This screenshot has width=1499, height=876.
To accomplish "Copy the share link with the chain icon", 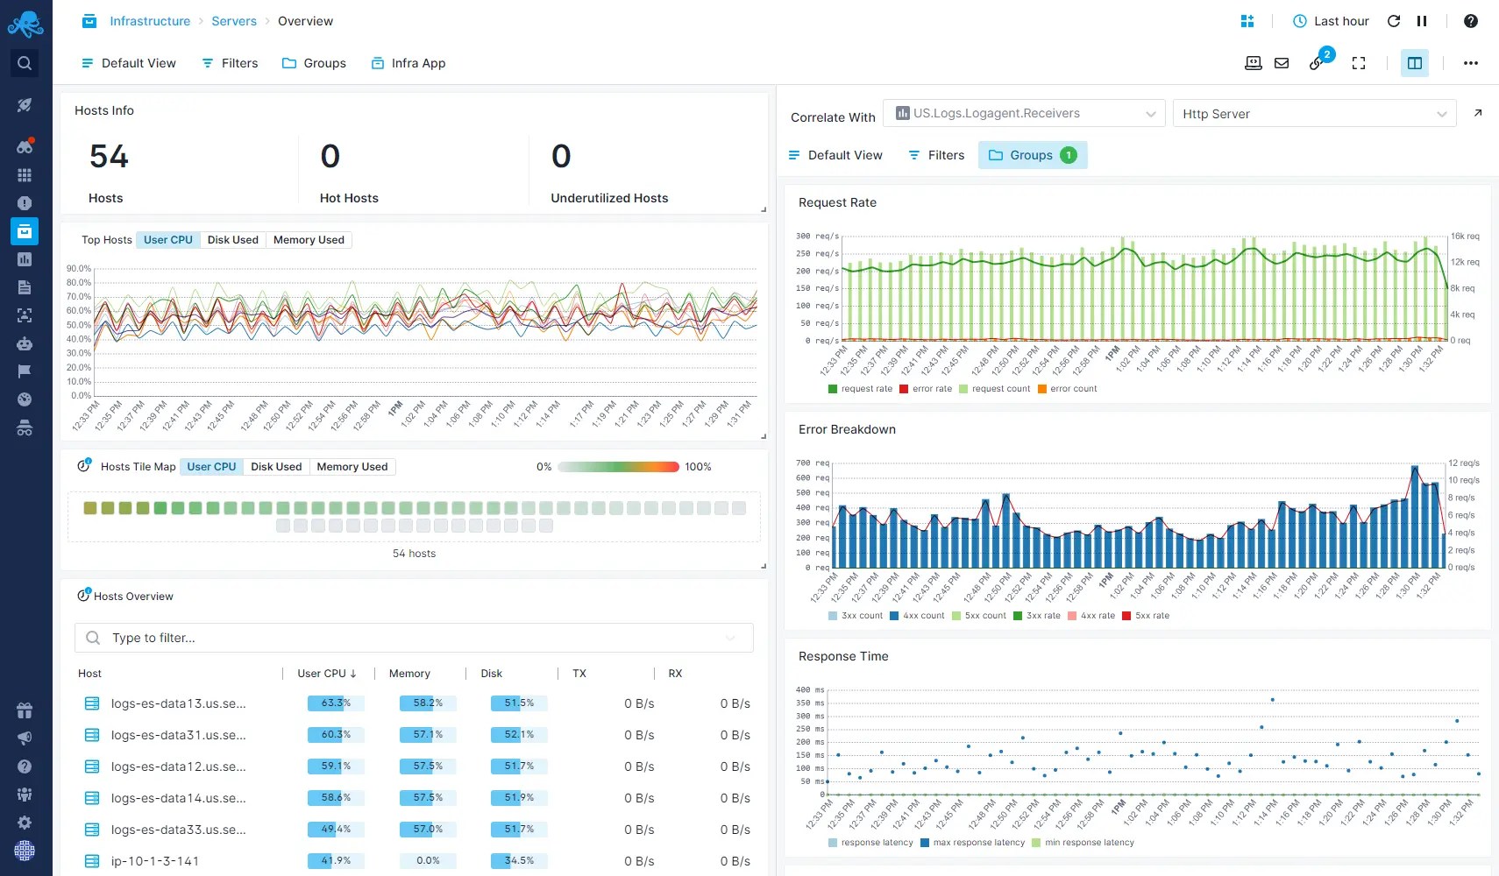I will [1317, 63].
